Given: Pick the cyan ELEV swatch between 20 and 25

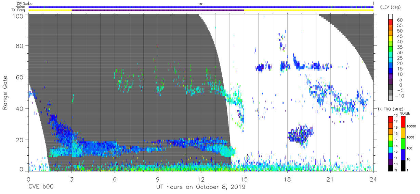Looking at the screenshot, I should pos(391,61).
